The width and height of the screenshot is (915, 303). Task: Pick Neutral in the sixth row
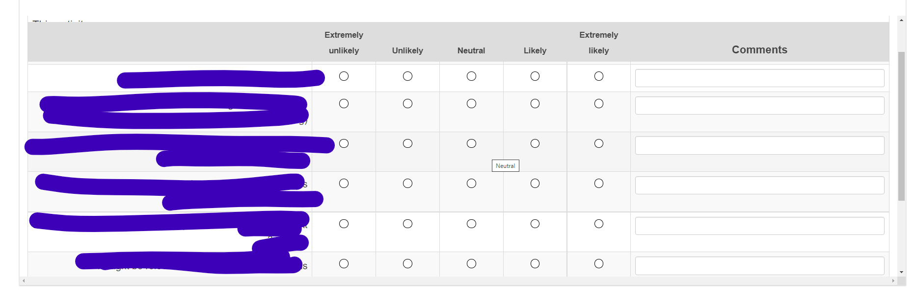[471, 264]
